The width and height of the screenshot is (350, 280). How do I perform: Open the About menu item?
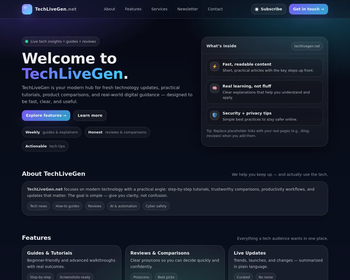[x=109, y=9]
